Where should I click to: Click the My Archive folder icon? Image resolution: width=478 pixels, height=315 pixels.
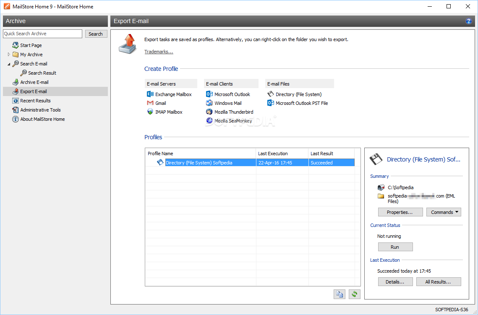pos(16,55)
